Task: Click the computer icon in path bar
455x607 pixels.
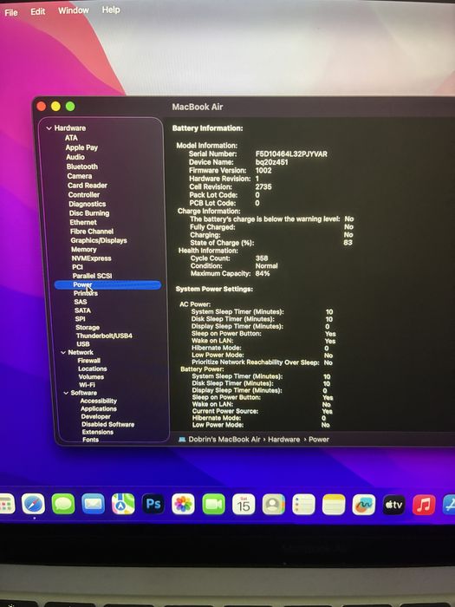Action: (x=182, y=440)
